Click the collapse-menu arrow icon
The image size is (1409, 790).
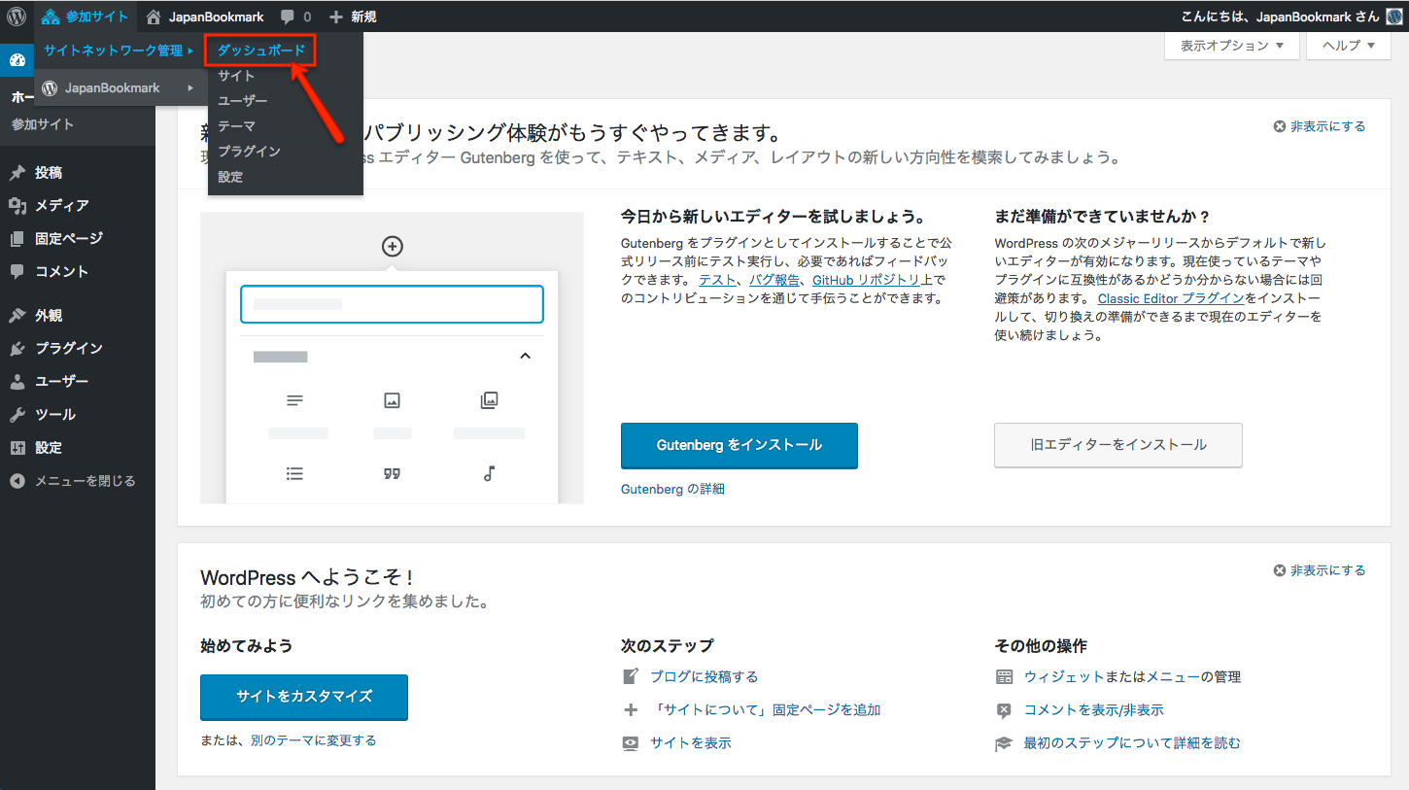(x=17, y=481)
